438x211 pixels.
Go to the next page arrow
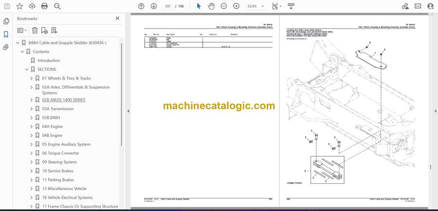coord(154,6)
